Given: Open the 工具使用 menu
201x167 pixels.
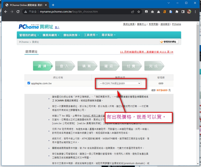Looking at the screenshot, I should pos(91,35).
